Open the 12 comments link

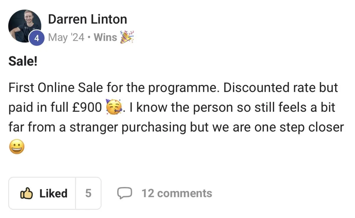177,193
